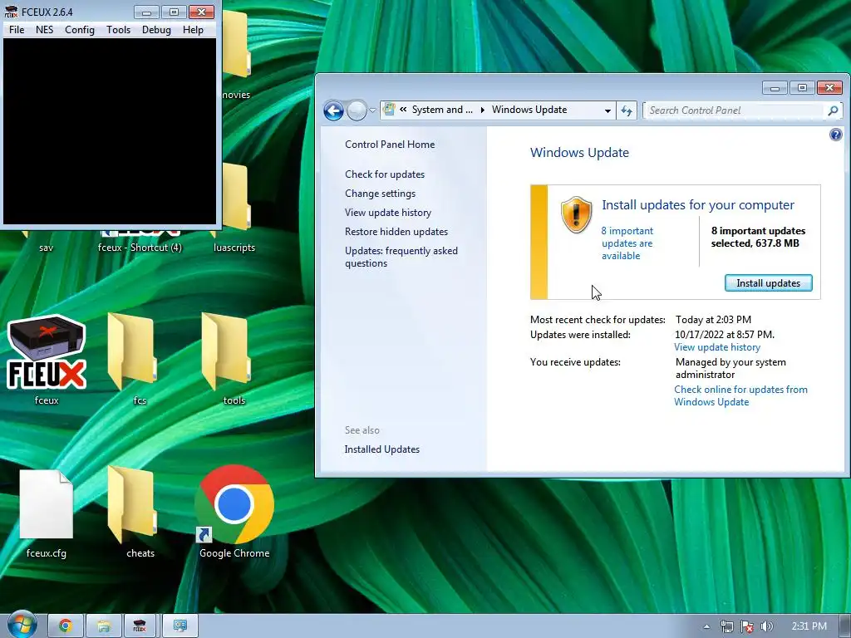Open Windows Explorer from taskbar
This screenshot has height=638, width=851.
[x=104, y=626]
